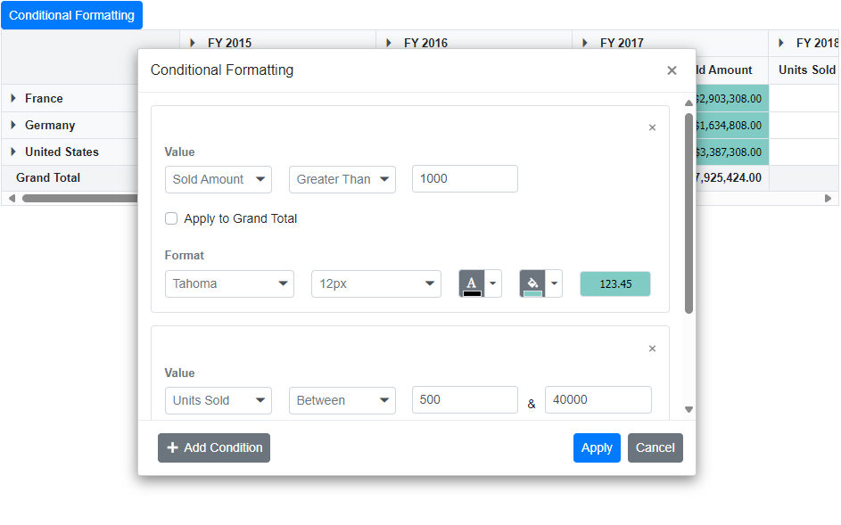Screen dimensions: 841x525
Task: Close the Conditional Formatting dialog
Action: [x=672, y=70]
